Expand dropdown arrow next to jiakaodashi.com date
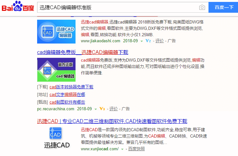Image resolution: width=238 pixels, height=156 pixels. (142, 41)
